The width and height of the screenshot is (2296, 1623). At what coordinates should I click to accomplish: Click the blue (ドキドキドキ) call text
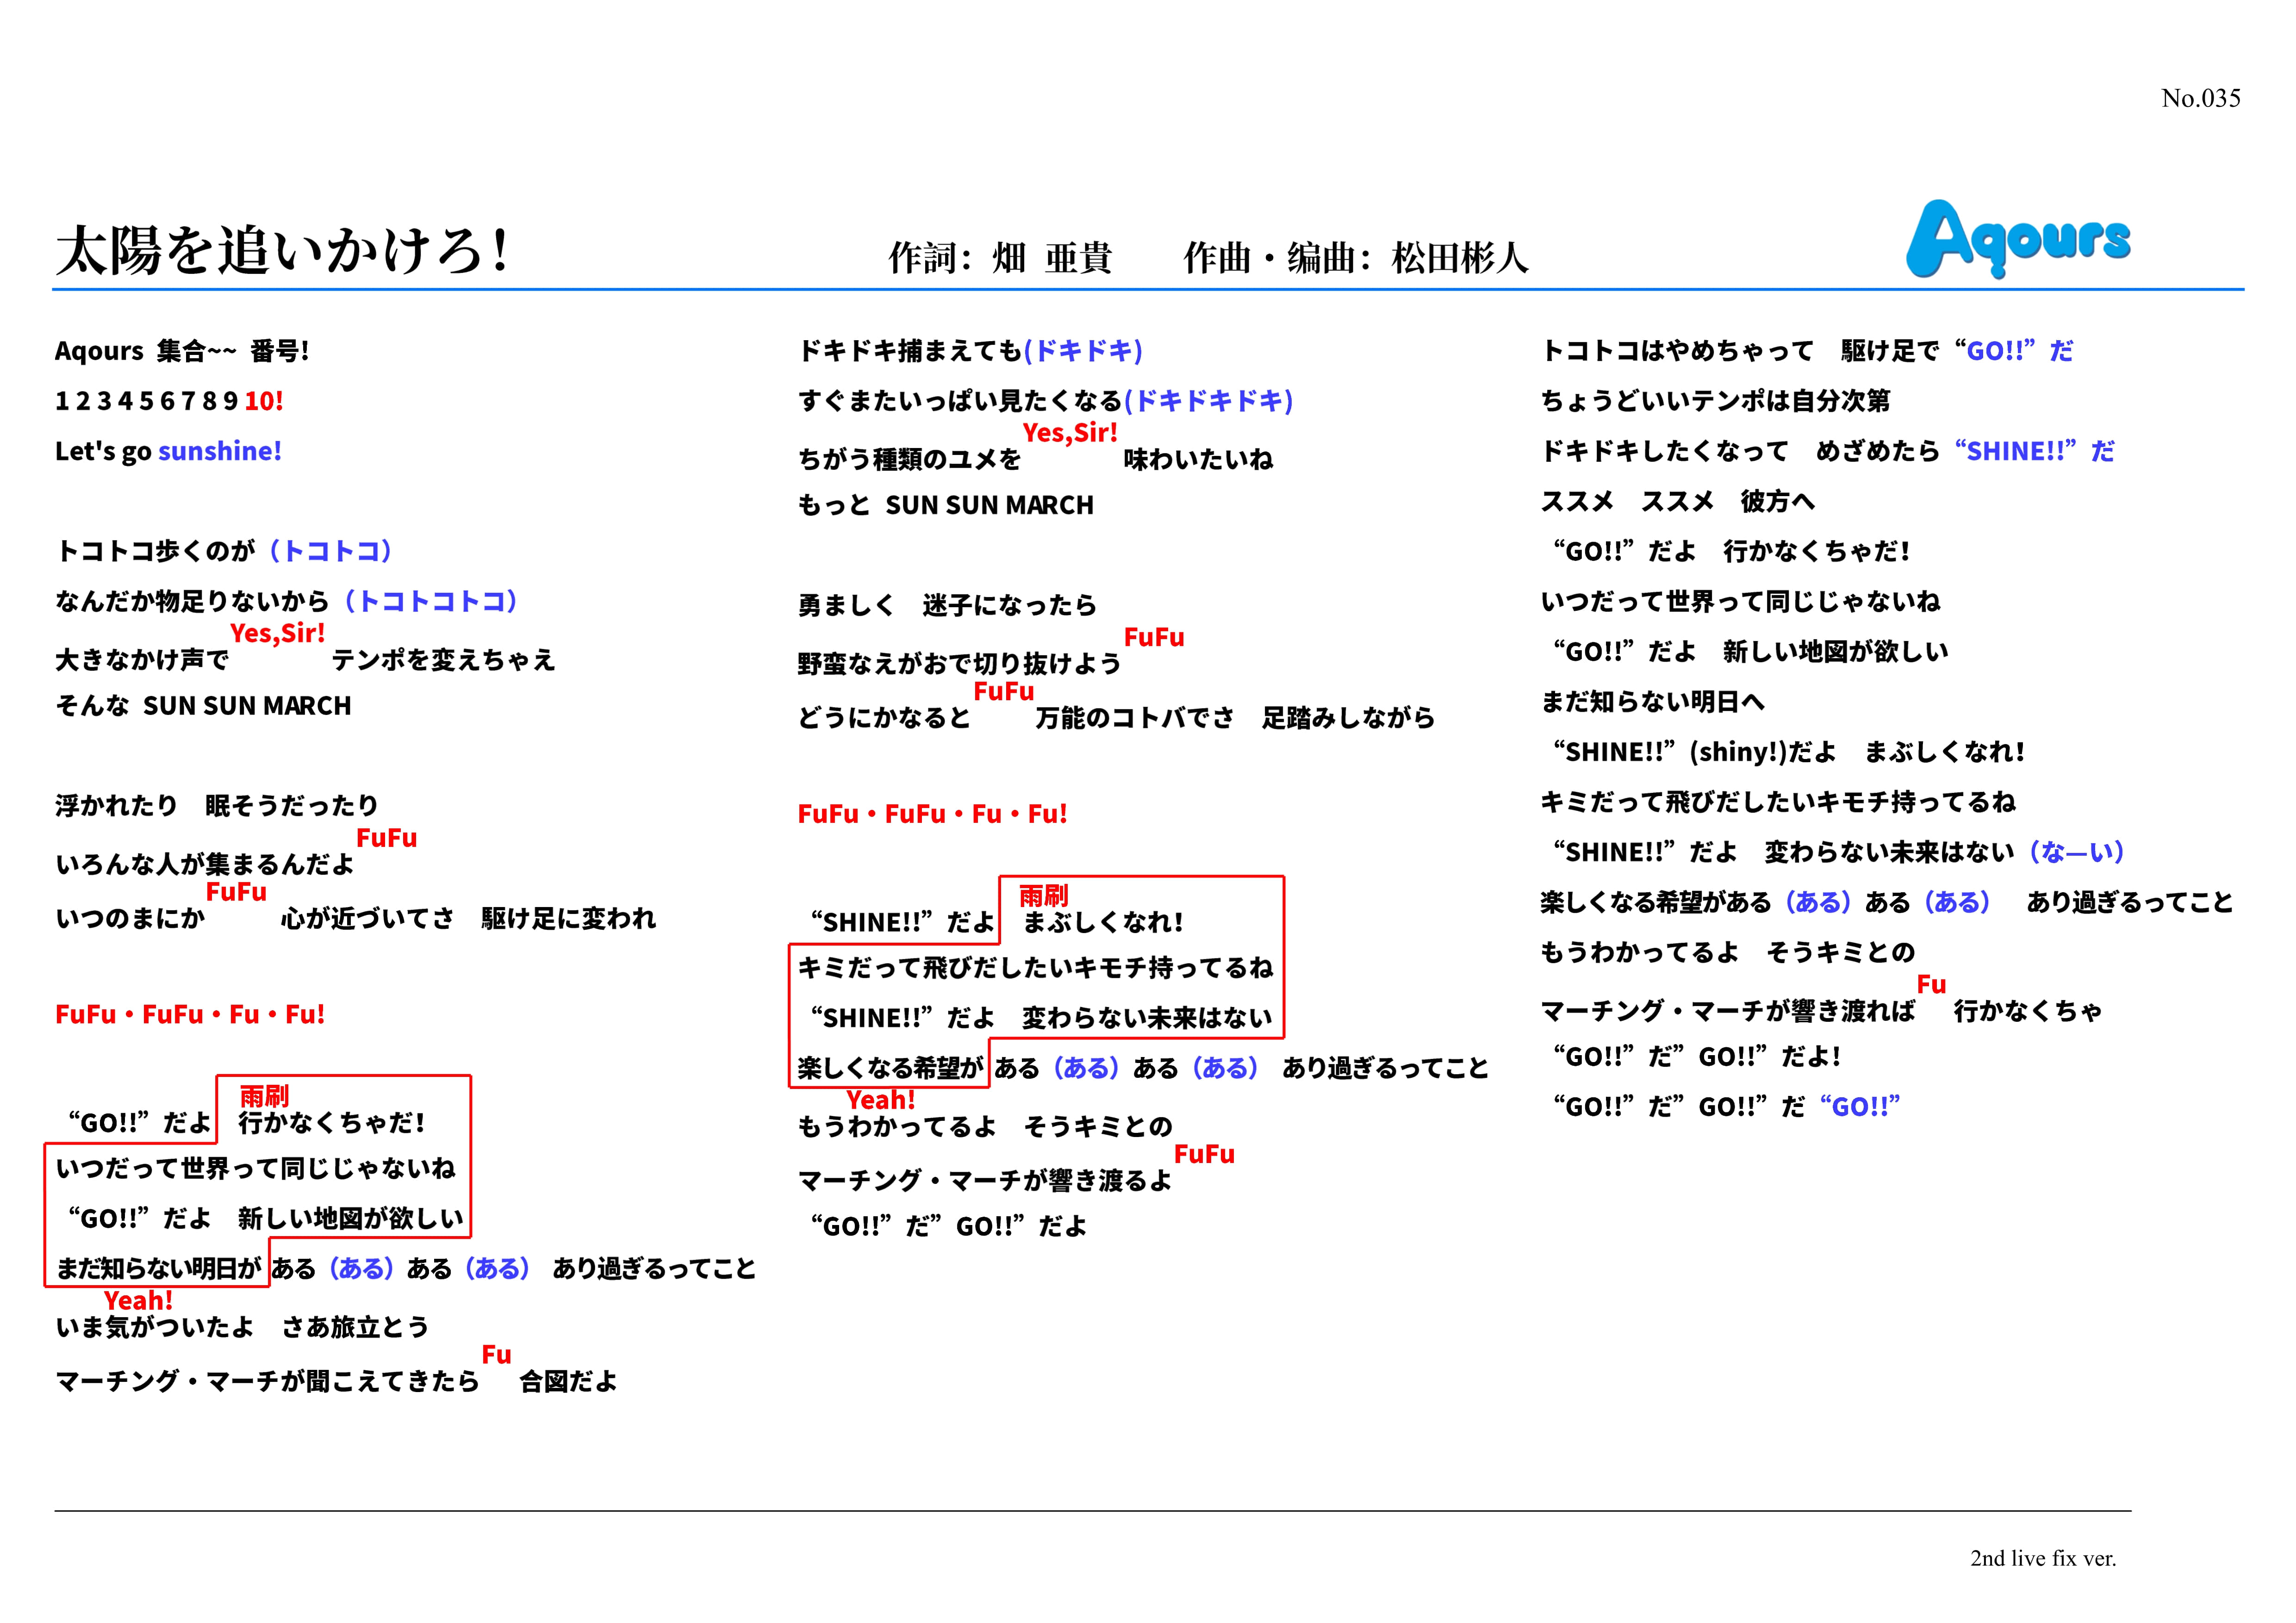coord(1208,401)
